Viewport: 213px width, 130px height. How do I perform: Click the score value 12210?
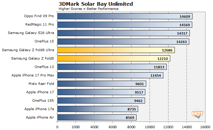click(163, 59)
